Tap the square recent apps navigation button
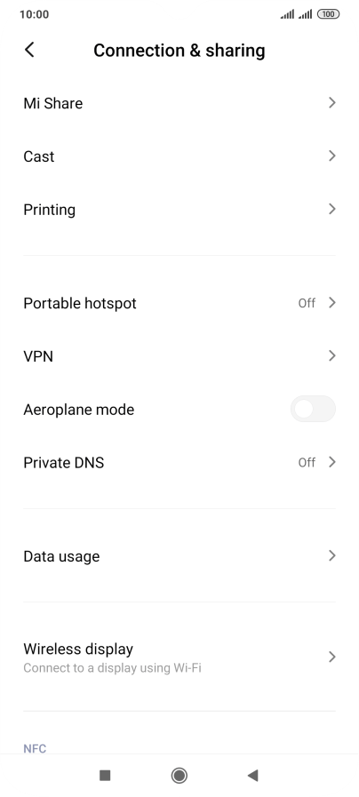 105,775
